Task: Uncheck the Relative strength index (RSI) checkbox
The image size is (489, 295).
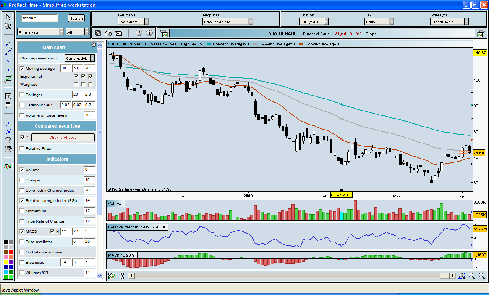Action: (22, 200)
